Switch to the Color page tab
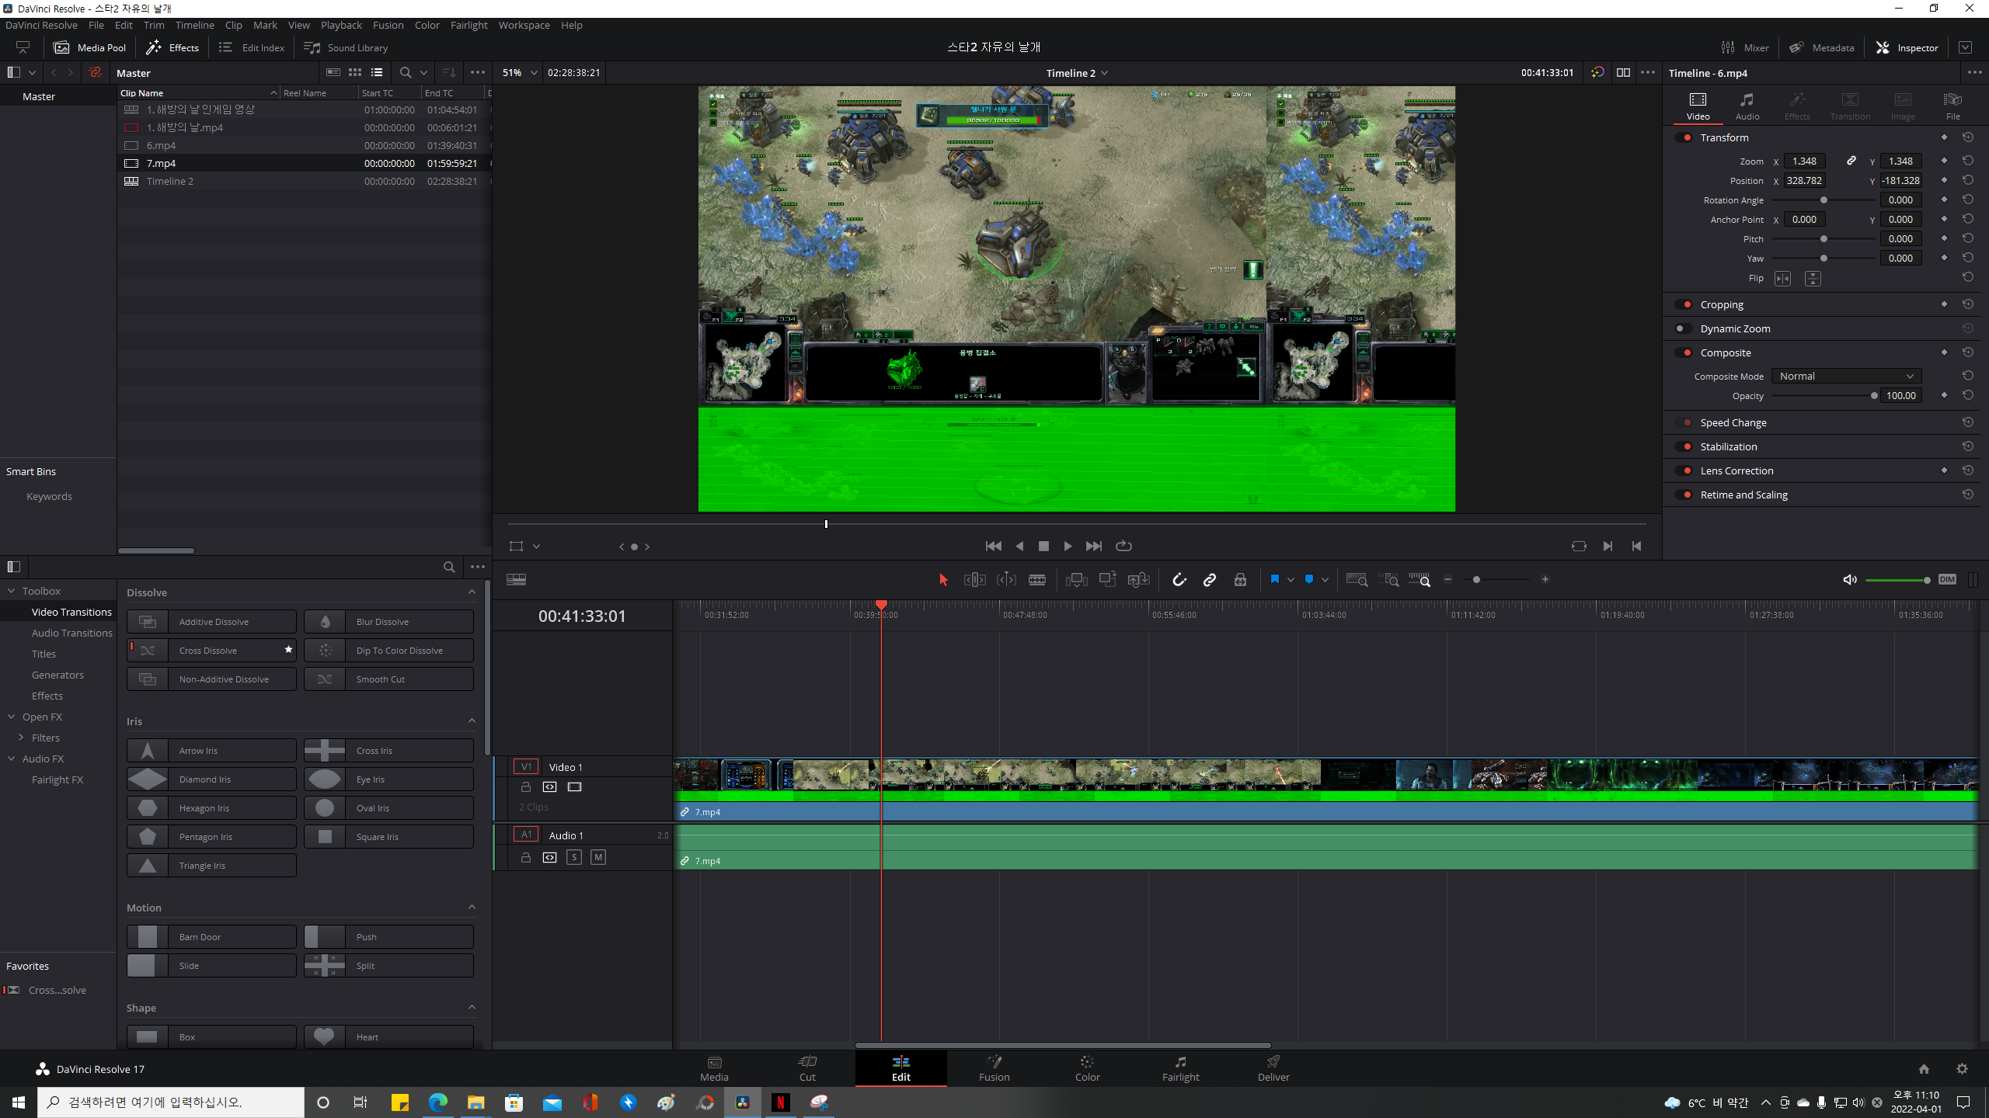The image size is (1989, 1118). (1087, 1068)
